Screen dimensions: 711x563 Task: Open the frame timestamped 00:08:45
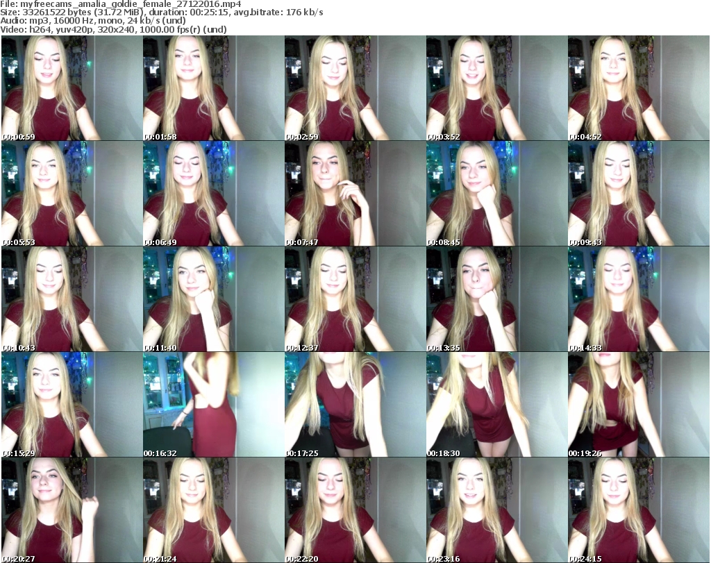click(x=496, y=194)
